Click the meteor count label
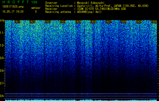 [x=36, y=8]
